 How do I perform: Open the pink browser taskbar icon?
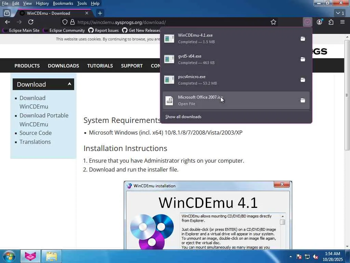(30, 256)
